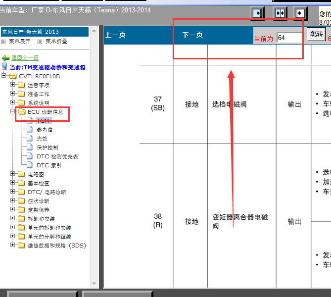Open the 参考值 document page
Image resolution: width=331 pixels, height=297 pixels.
click(x=45, y=130)
